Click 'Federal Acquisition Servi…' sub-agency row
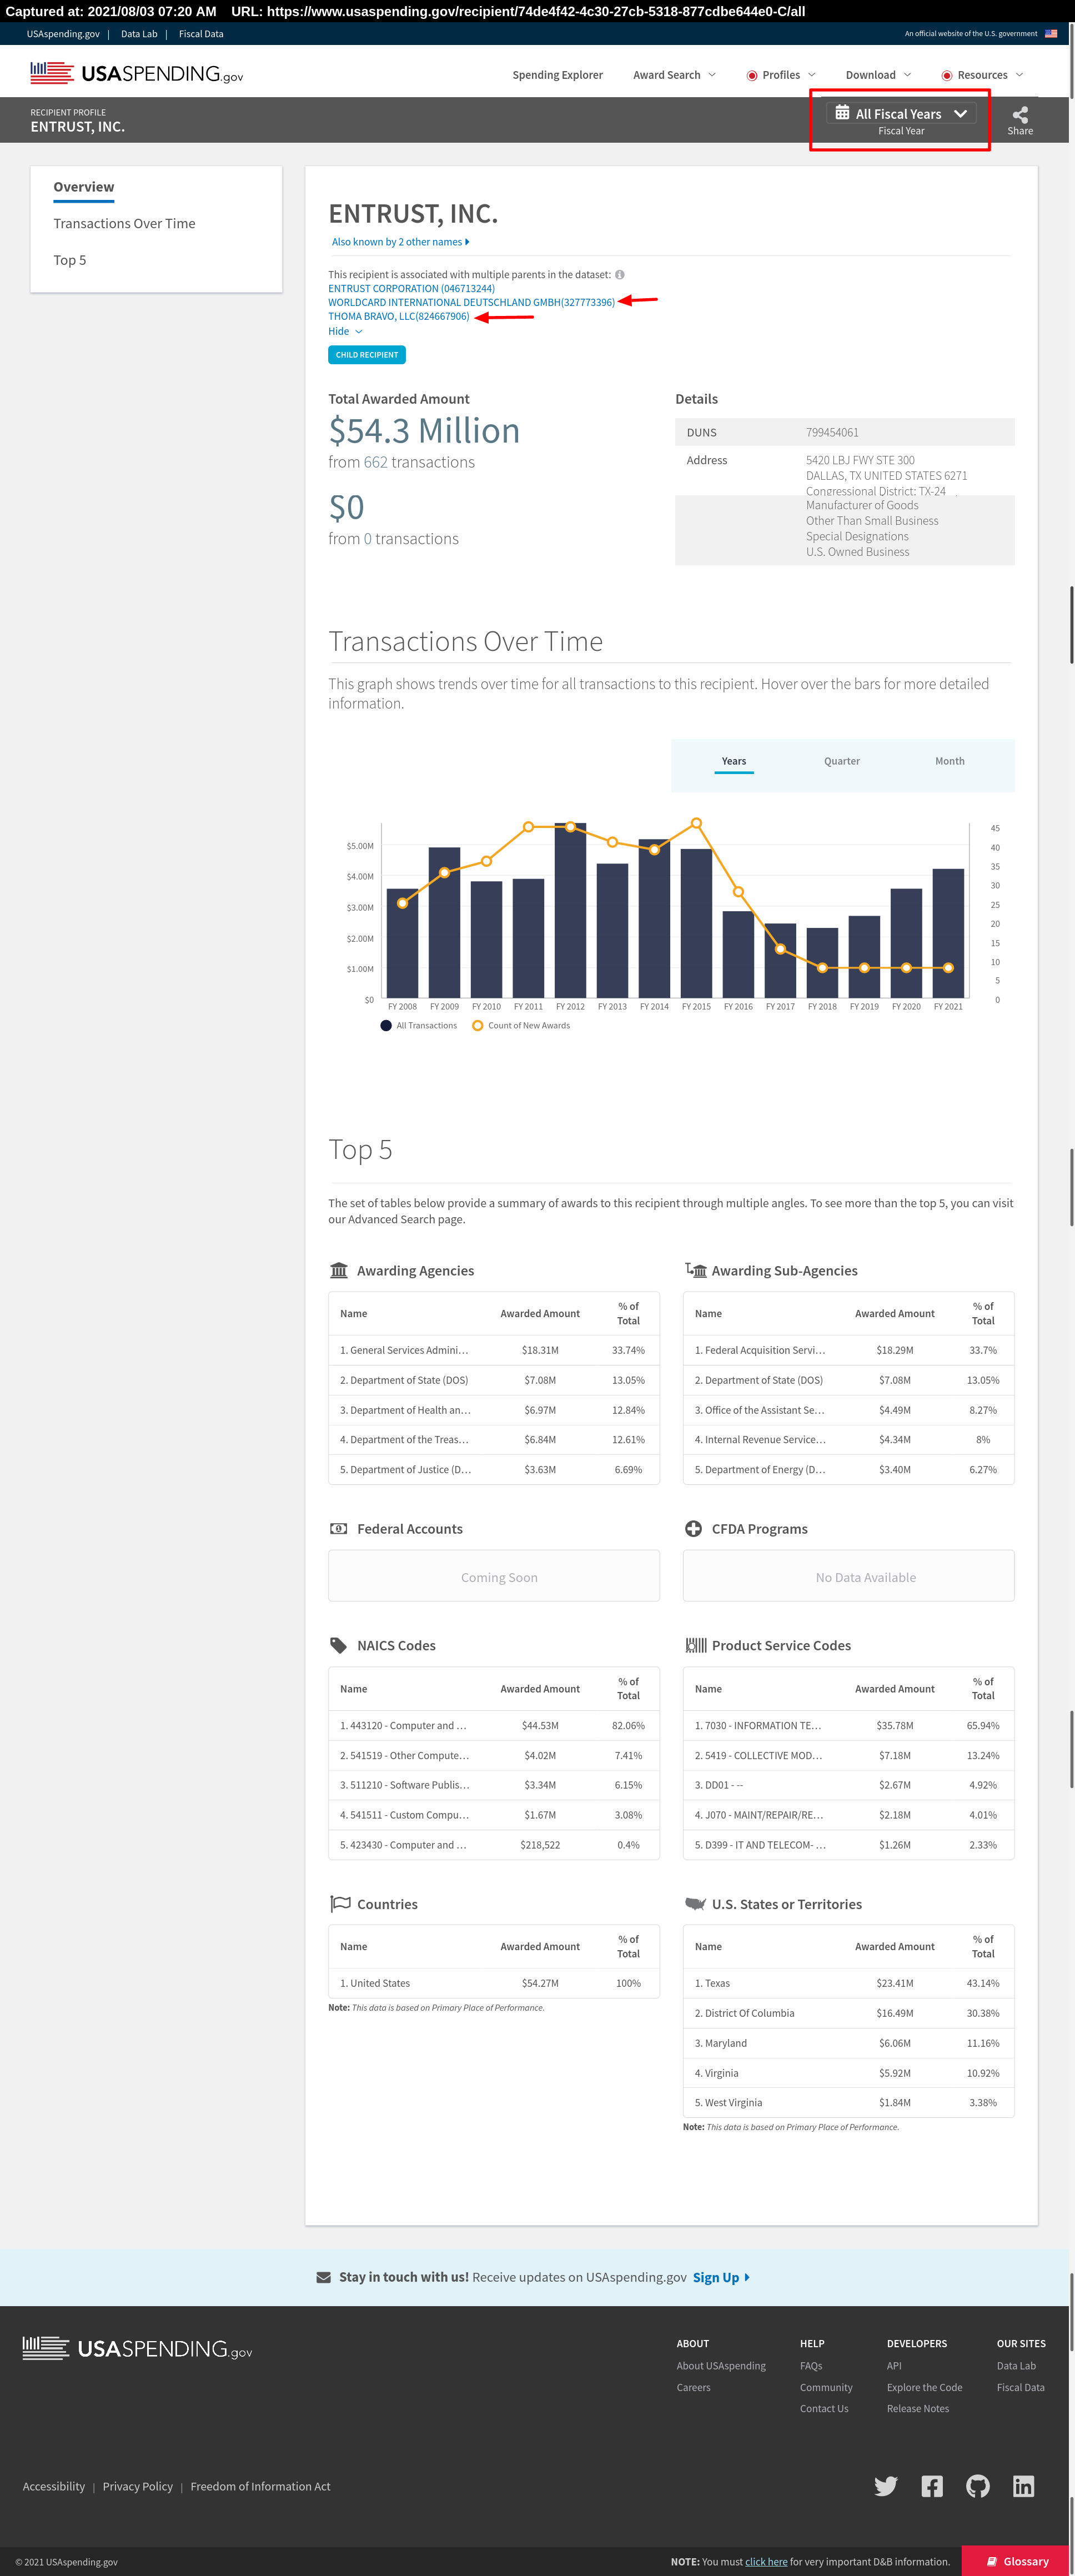 tap(848, 1350)
